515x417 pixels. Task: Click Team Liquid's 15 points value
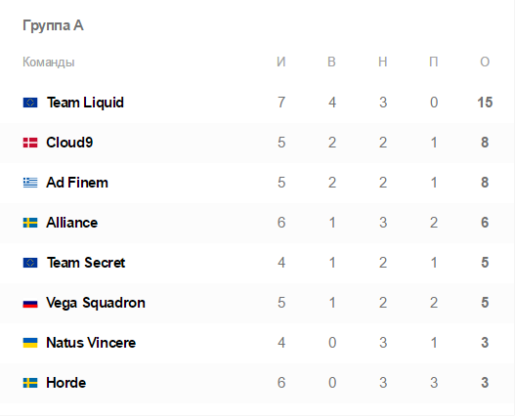click(485, 103)
